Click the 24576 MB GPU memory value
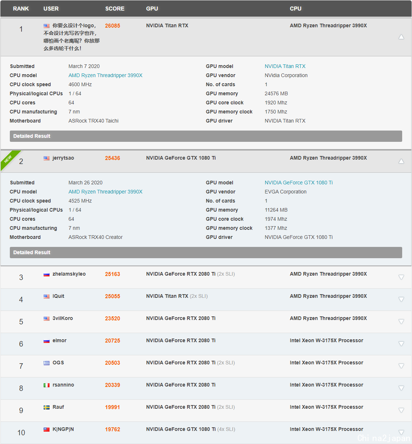 [x=276, y=93]
